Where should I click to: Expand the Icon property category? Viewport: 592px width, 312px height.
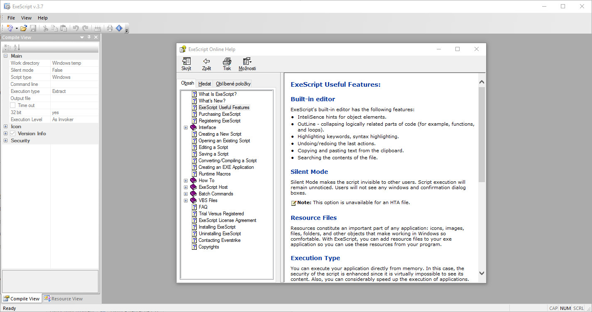click(6, 127)
